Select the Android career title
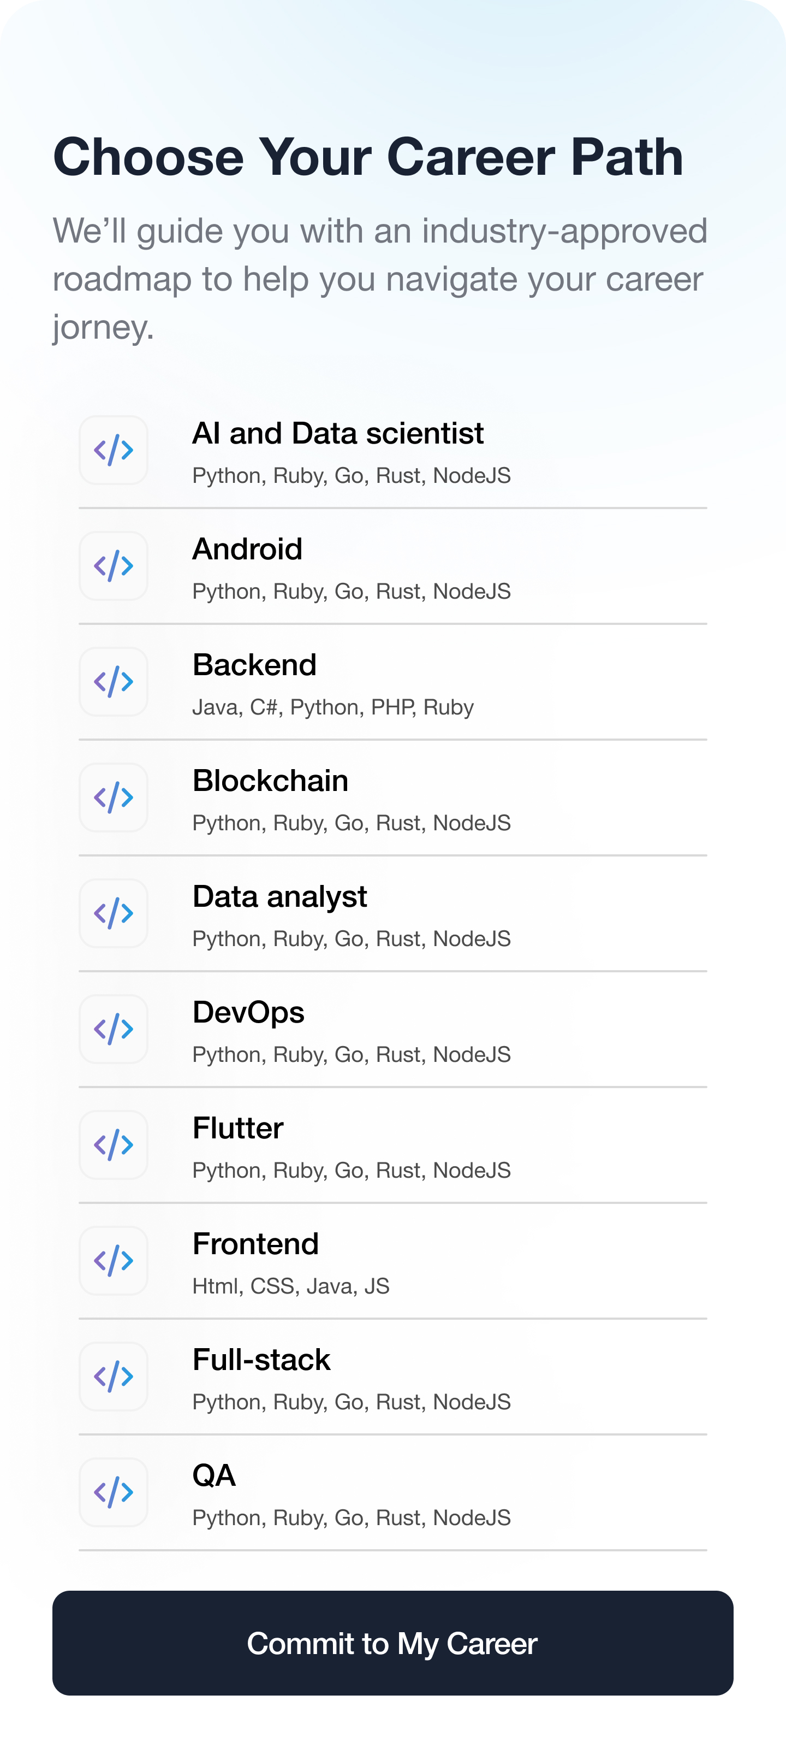 coord(247,550)
